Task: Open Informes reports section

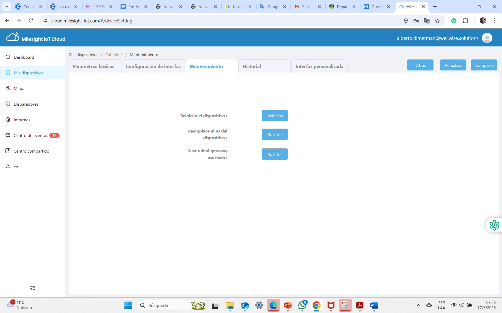Action: [x=22, y=120]
